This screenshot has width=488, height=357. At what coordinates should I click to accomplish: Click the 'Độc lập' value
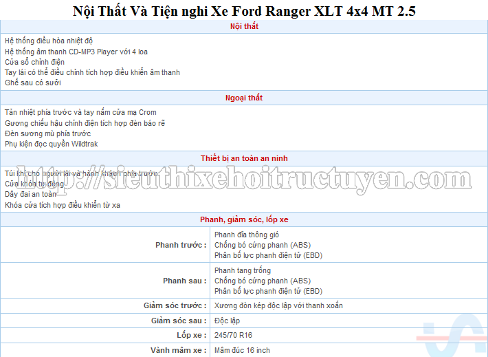227,321
